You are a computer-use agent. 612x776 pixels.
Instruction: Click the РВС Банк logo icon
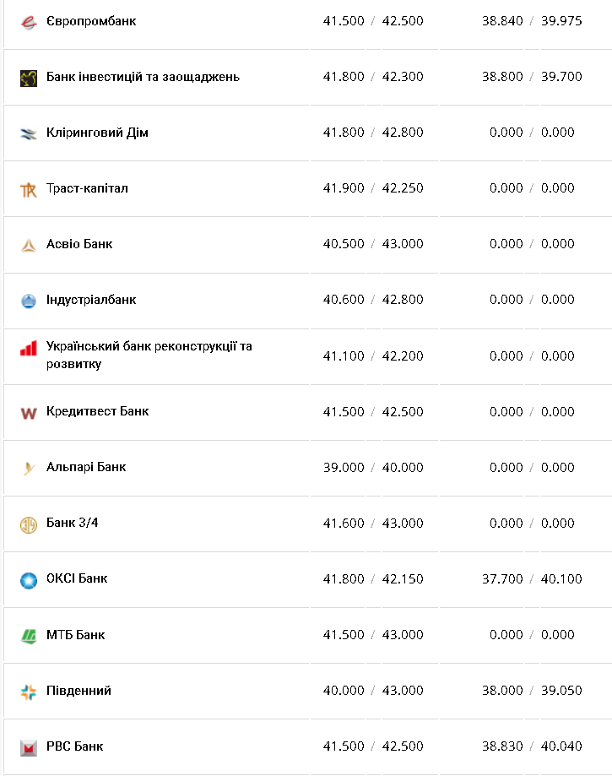pyautogui.click(x=29, y=747)
